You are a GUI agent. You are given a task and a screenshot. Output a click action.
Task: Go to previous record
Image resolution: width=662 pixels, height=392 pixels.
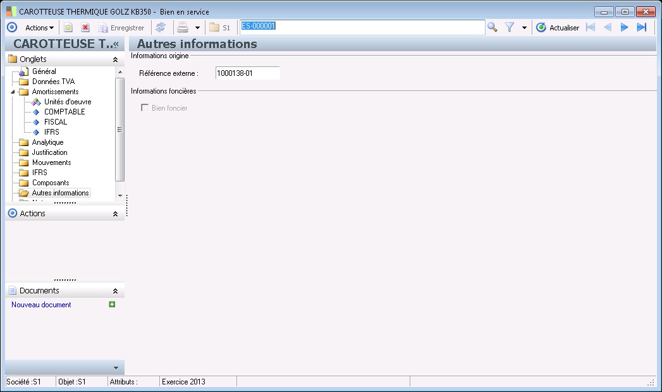(x=608, y=27)
